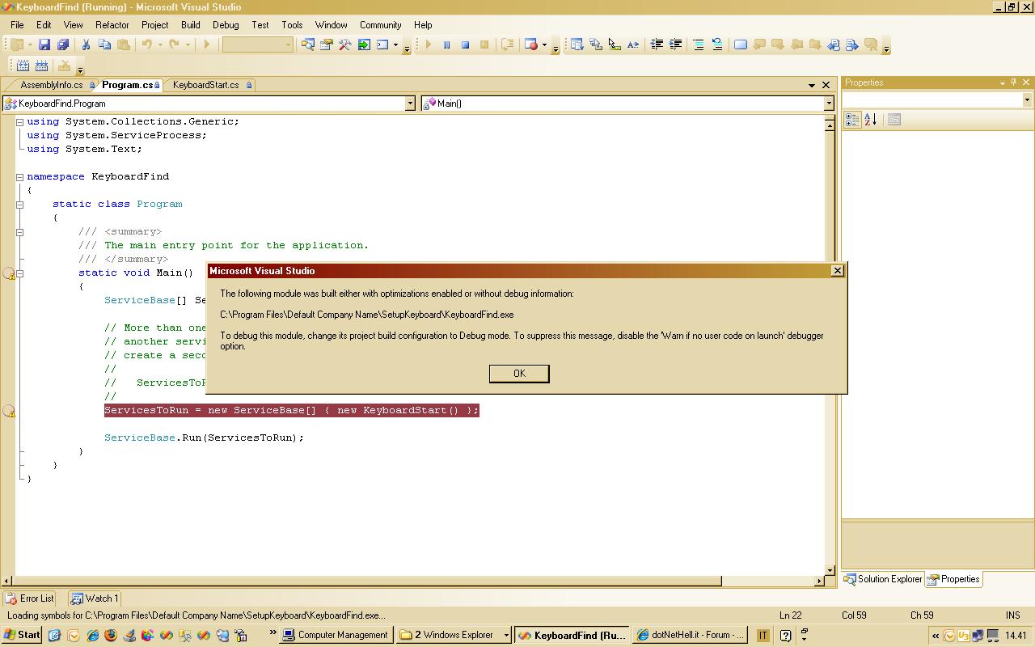Screen dimensions: 1035x647
Task: Click the Firefox quick launch icon
Action: pyautogui.click(x=111, y=636)
